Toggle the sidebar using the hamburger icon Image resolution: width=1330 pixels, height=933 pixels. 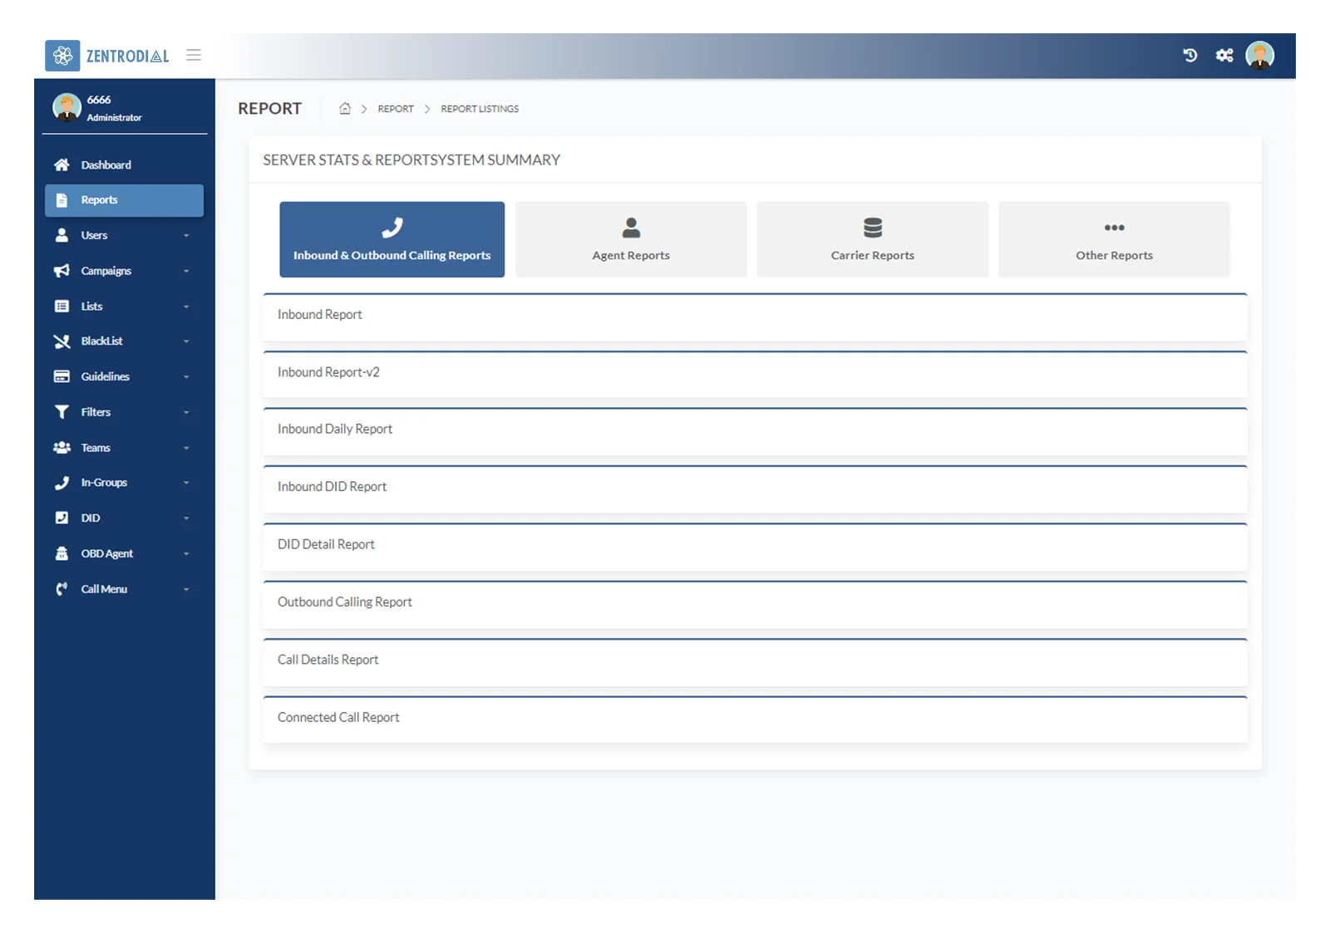[194, 55]
